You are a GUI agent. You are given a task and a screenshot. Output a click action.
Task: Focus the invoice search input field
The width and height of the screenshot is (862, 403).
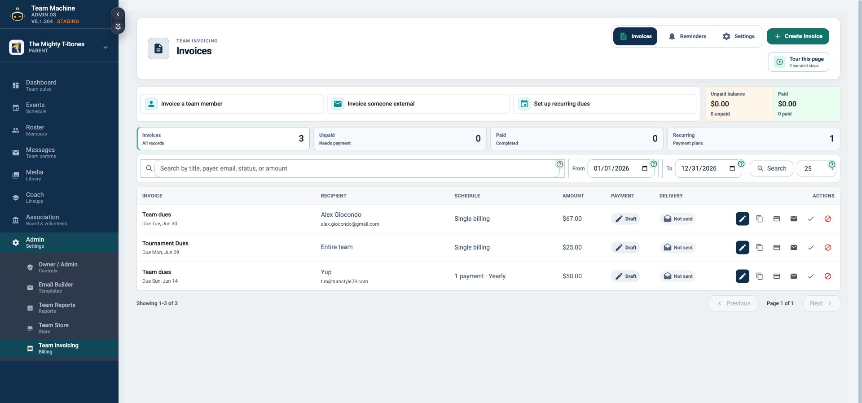point(356,169)
